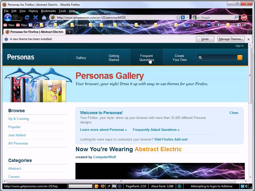Click the blue info icon in address bar
The width and height of the screenshot is (255, 191).
point(183,18)
